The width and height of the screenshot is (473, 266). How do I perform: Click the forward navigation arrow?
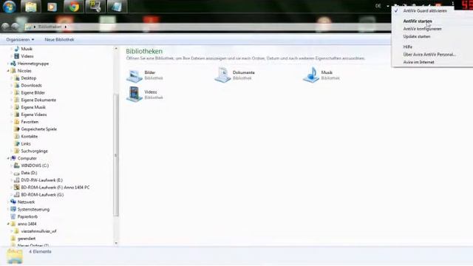pyautogui.click(x=15, y=27)
